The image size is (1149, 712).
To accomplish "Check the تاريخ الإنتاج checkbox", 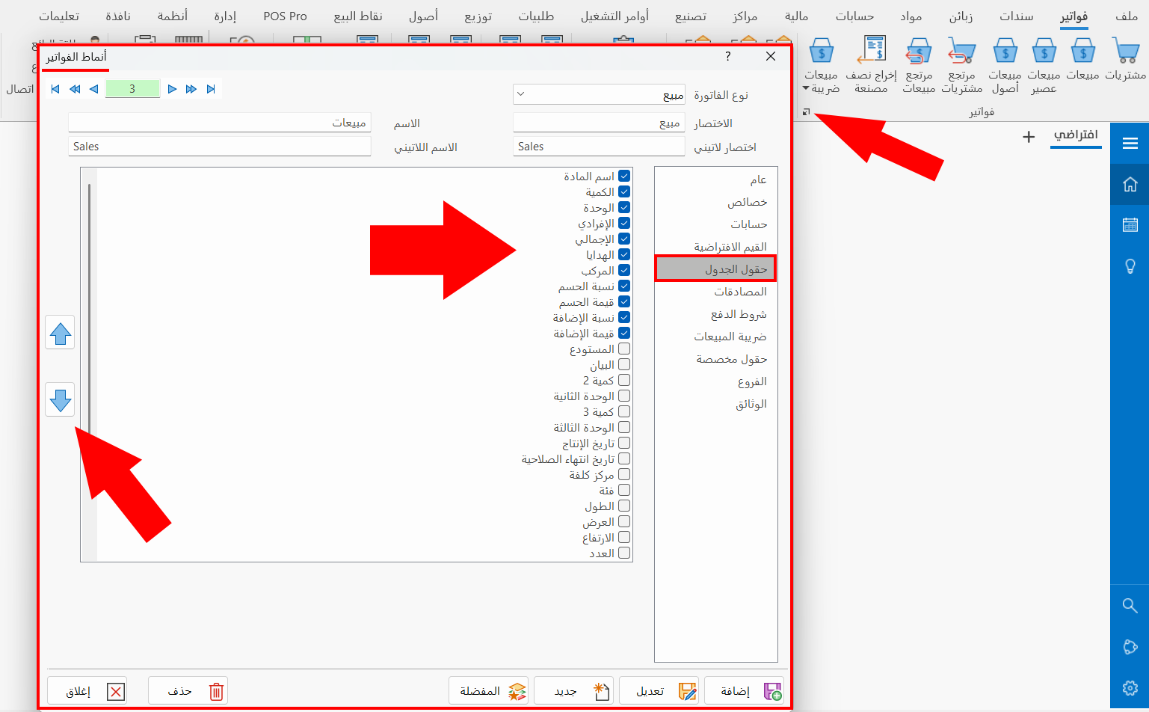I will tap(624, 444).
